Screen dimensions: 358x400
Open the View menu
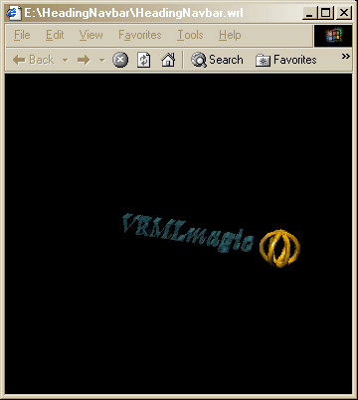[x=90, y=35]
